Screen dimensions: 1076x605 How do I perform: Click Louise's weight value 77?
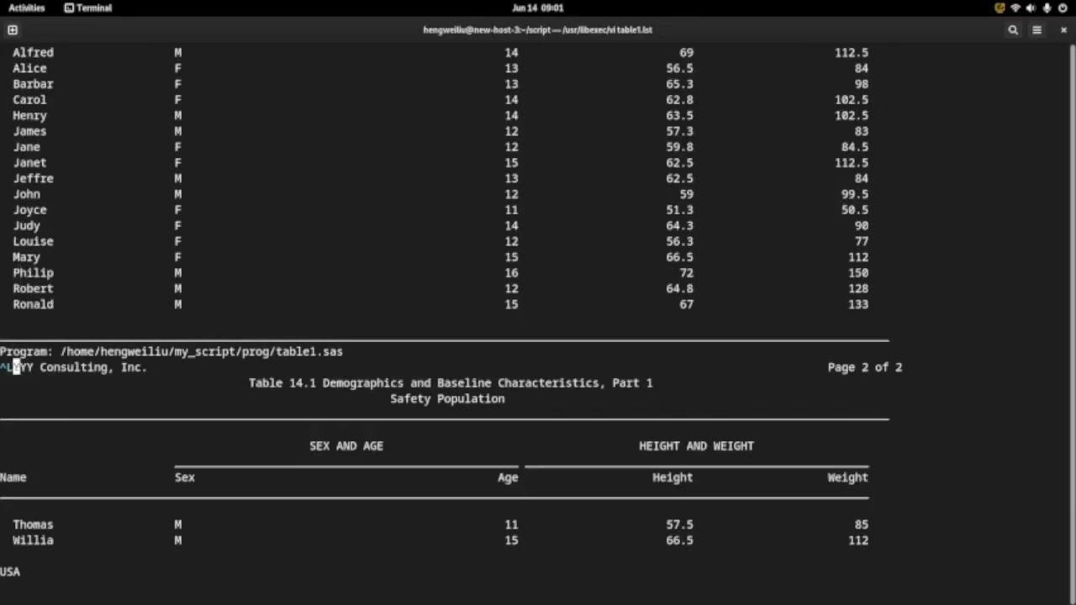[861, 241]
